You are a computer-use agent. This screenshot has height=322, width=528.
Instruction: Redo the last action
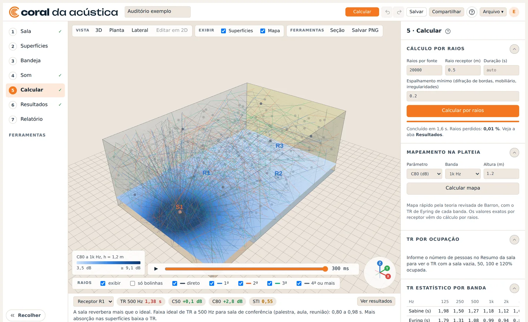point(399,12)
